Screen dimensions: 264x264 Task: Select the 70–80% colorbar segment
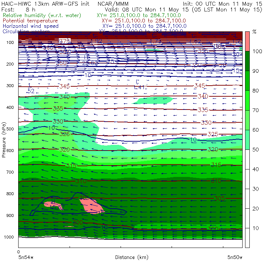pos(247,100)
